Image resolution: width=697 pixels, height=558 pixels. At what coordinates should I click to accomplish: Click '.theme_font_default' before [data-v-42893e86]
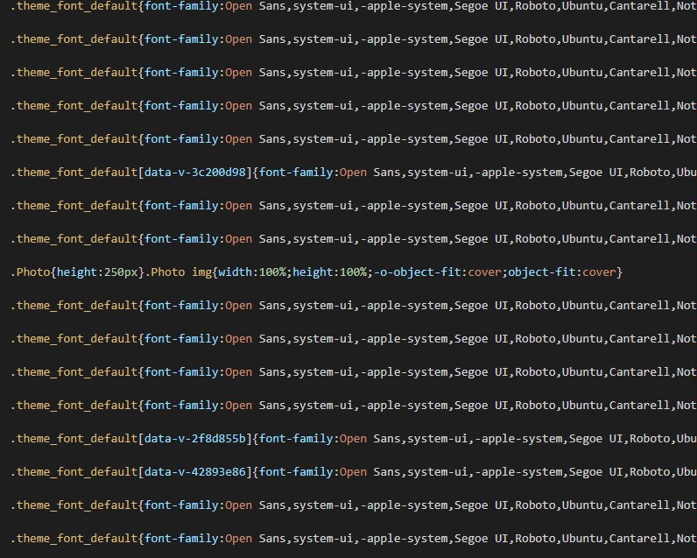click(74, 472)
